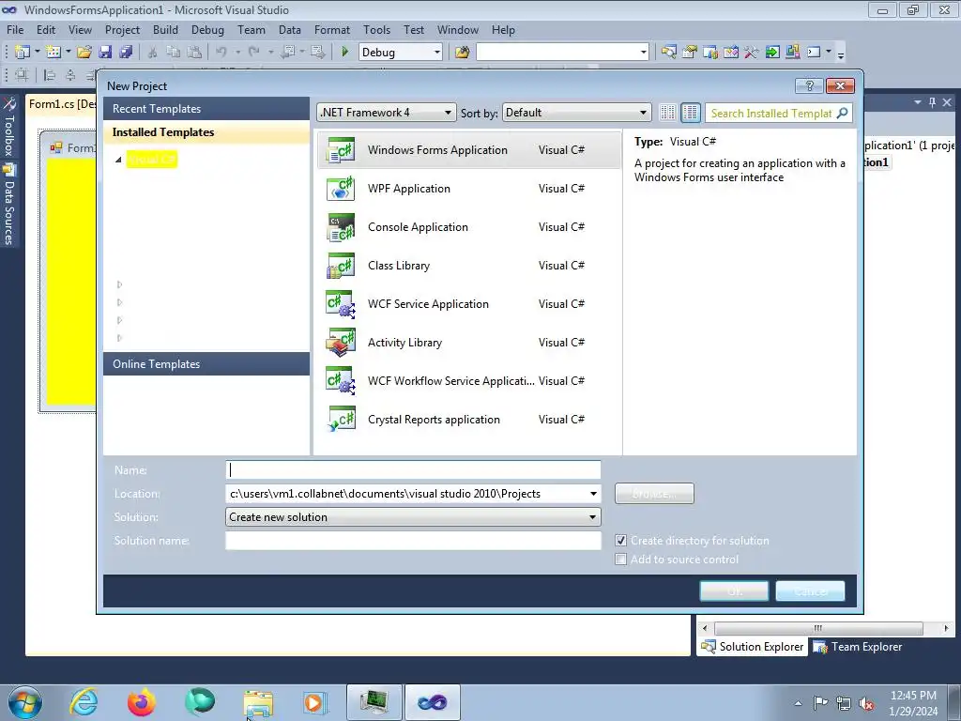961x721 pixels.
Task: Open the Location path dropdown
Action: pos(593,494)
